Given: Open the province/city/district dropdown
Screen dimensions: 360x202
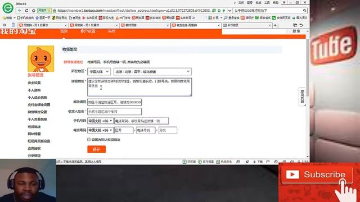Looking at the screenshot, I should pyautogui.click(x=152, y=72).
